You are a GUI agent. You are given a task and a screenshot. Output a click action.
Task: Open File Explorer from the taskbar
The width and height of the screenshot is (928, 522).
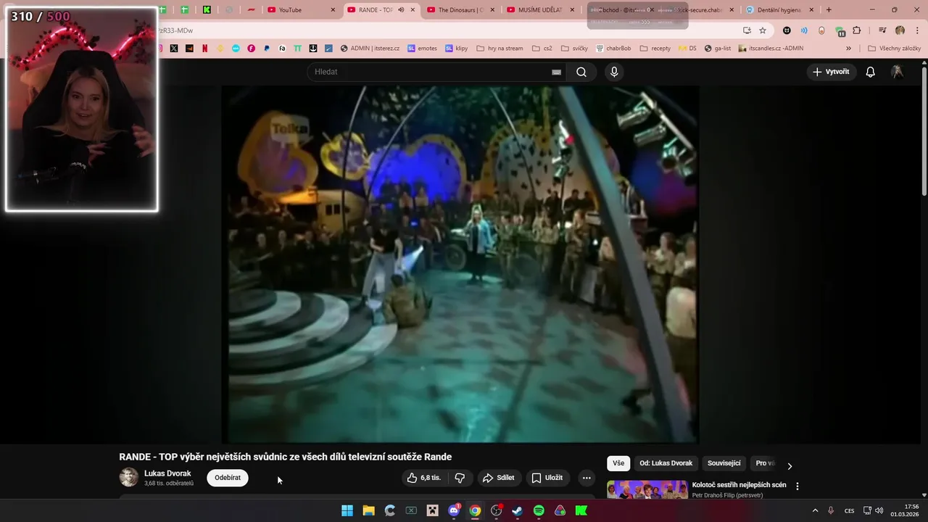point(368,510)
